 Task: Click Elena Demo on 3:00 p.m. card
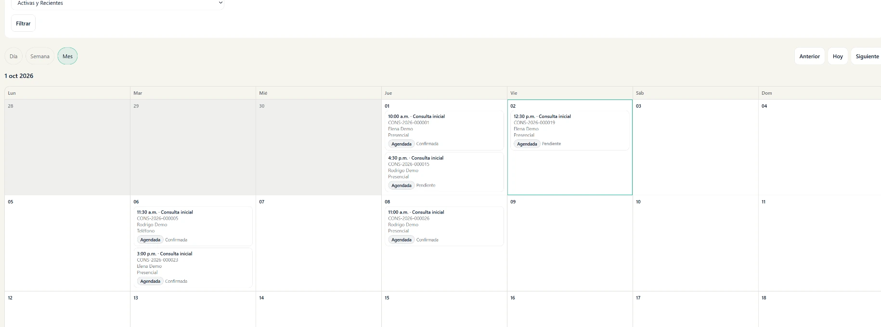[x=149, y=266]
